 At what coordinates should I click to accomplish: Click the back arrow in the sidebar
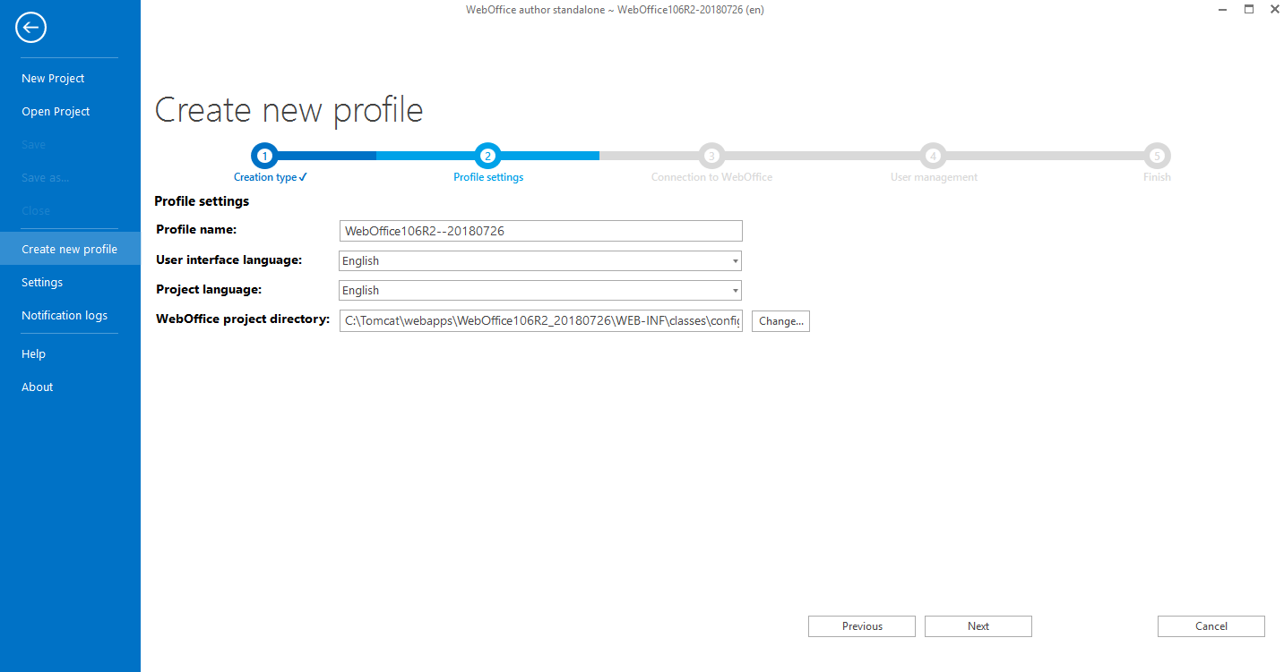tap(30, 27)
